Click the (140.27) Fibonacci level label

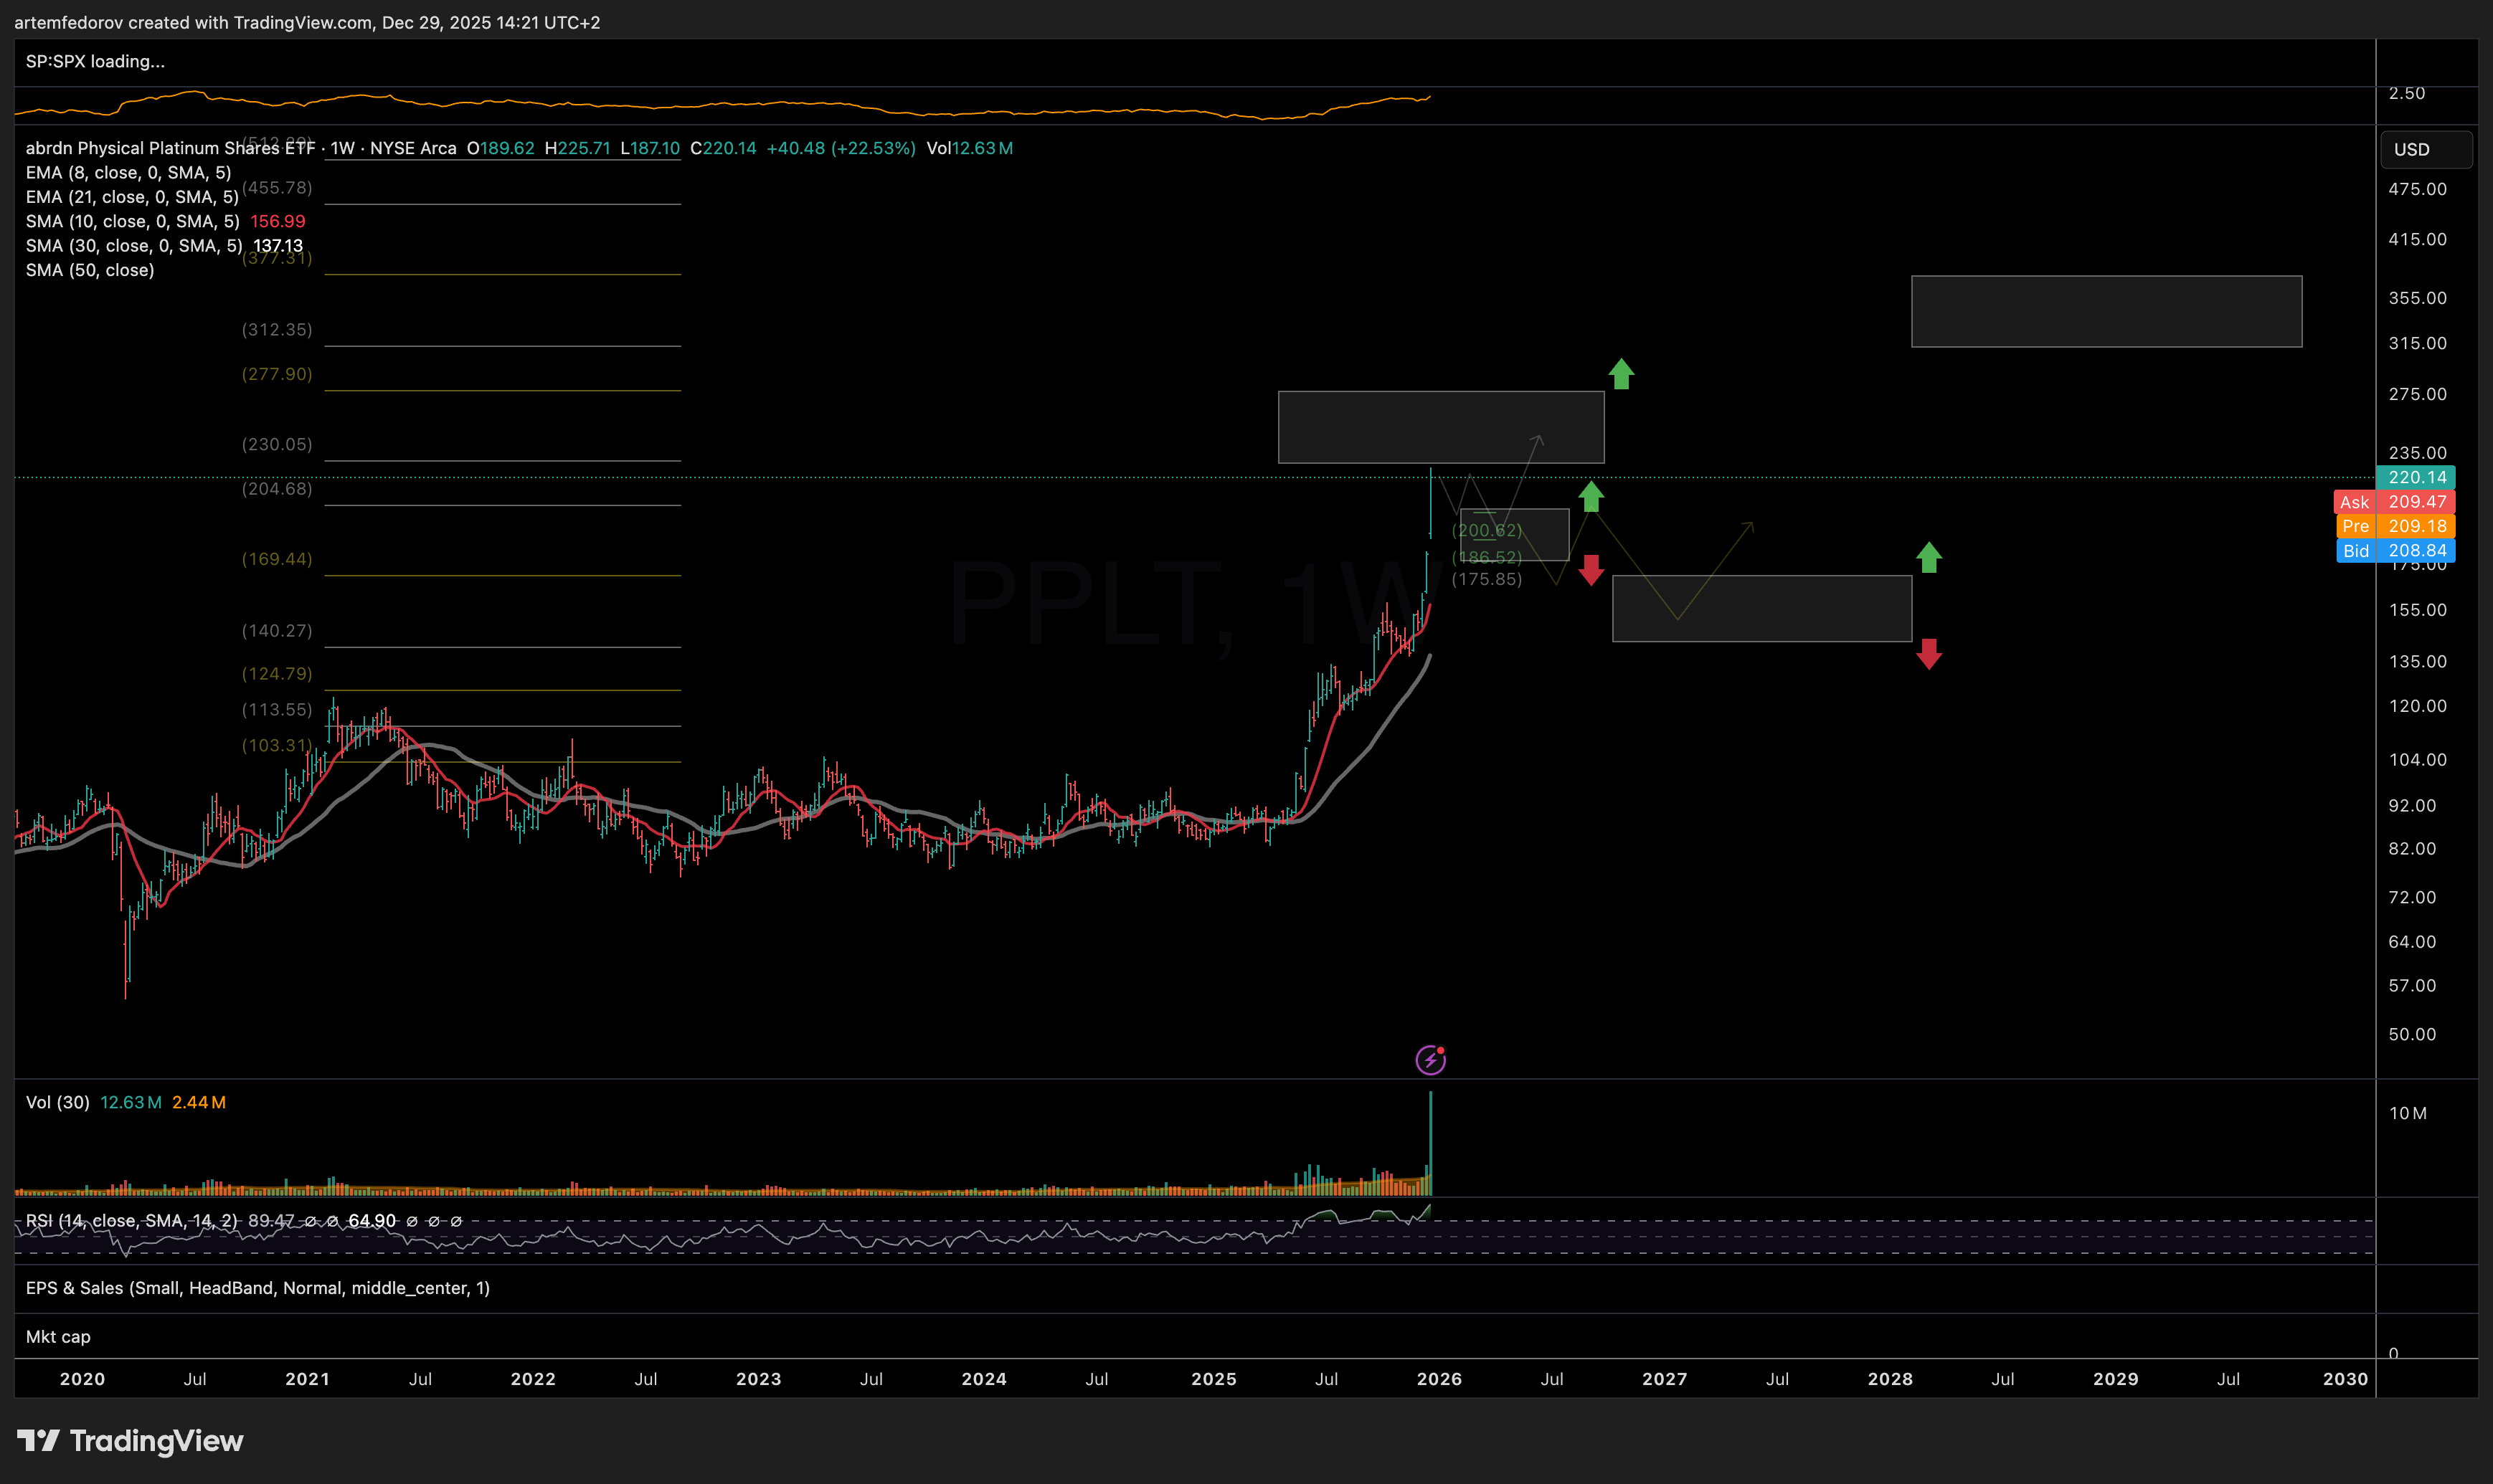point(277,631)
